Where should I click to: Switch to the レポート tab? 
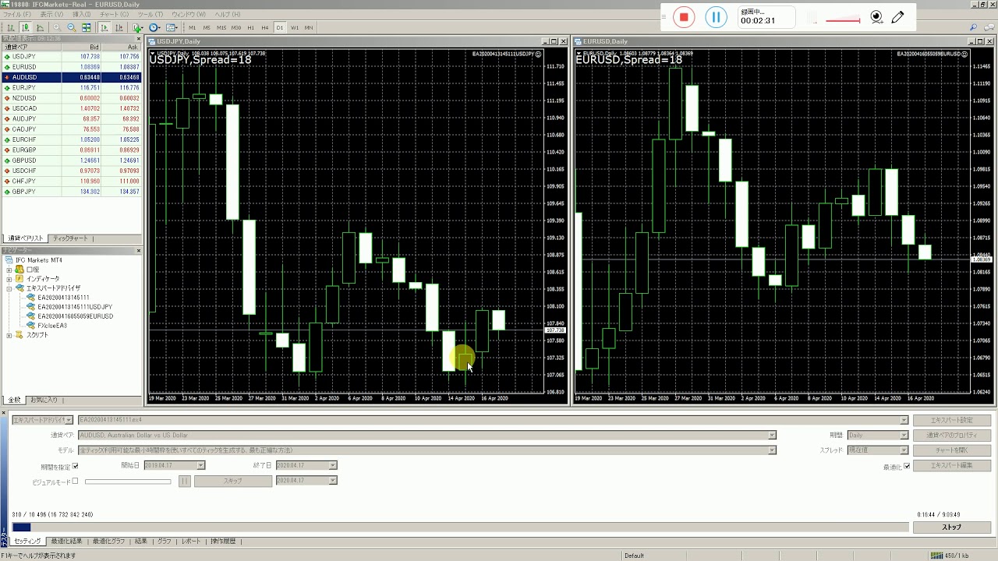tap(190, 541)
